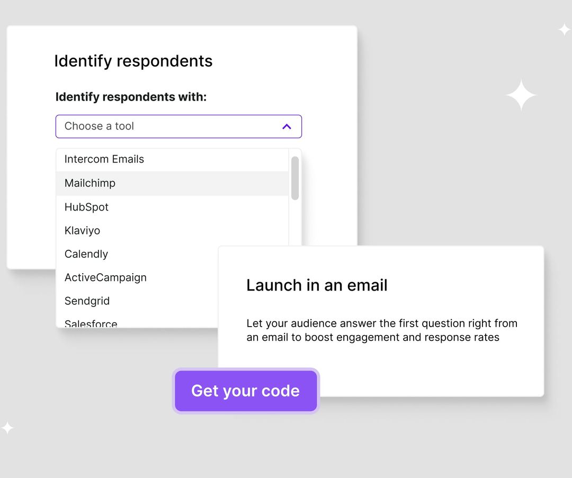Open the Choose a tool dropdown

click(178, 127)
